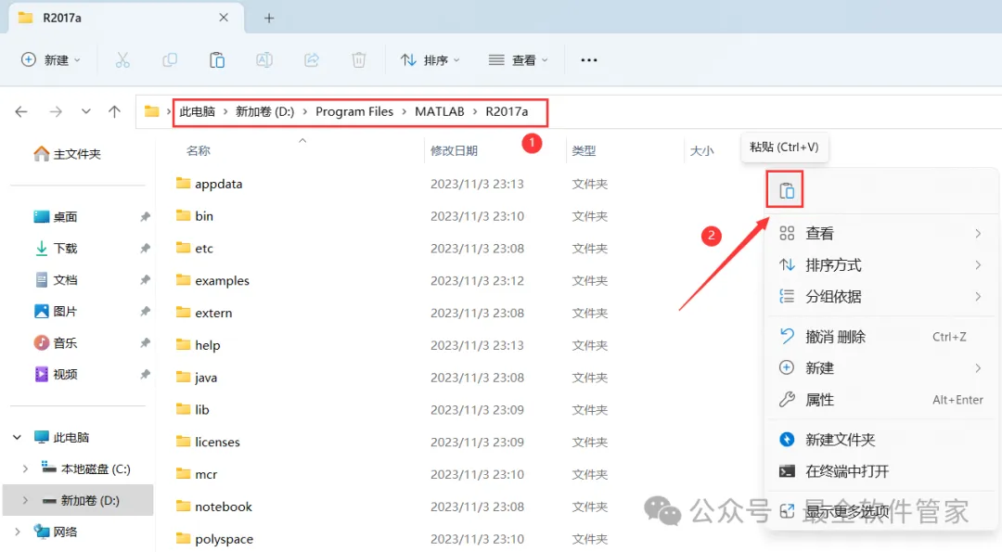Click 此电脑 in address breadcrumb

(x=197, y=112)
